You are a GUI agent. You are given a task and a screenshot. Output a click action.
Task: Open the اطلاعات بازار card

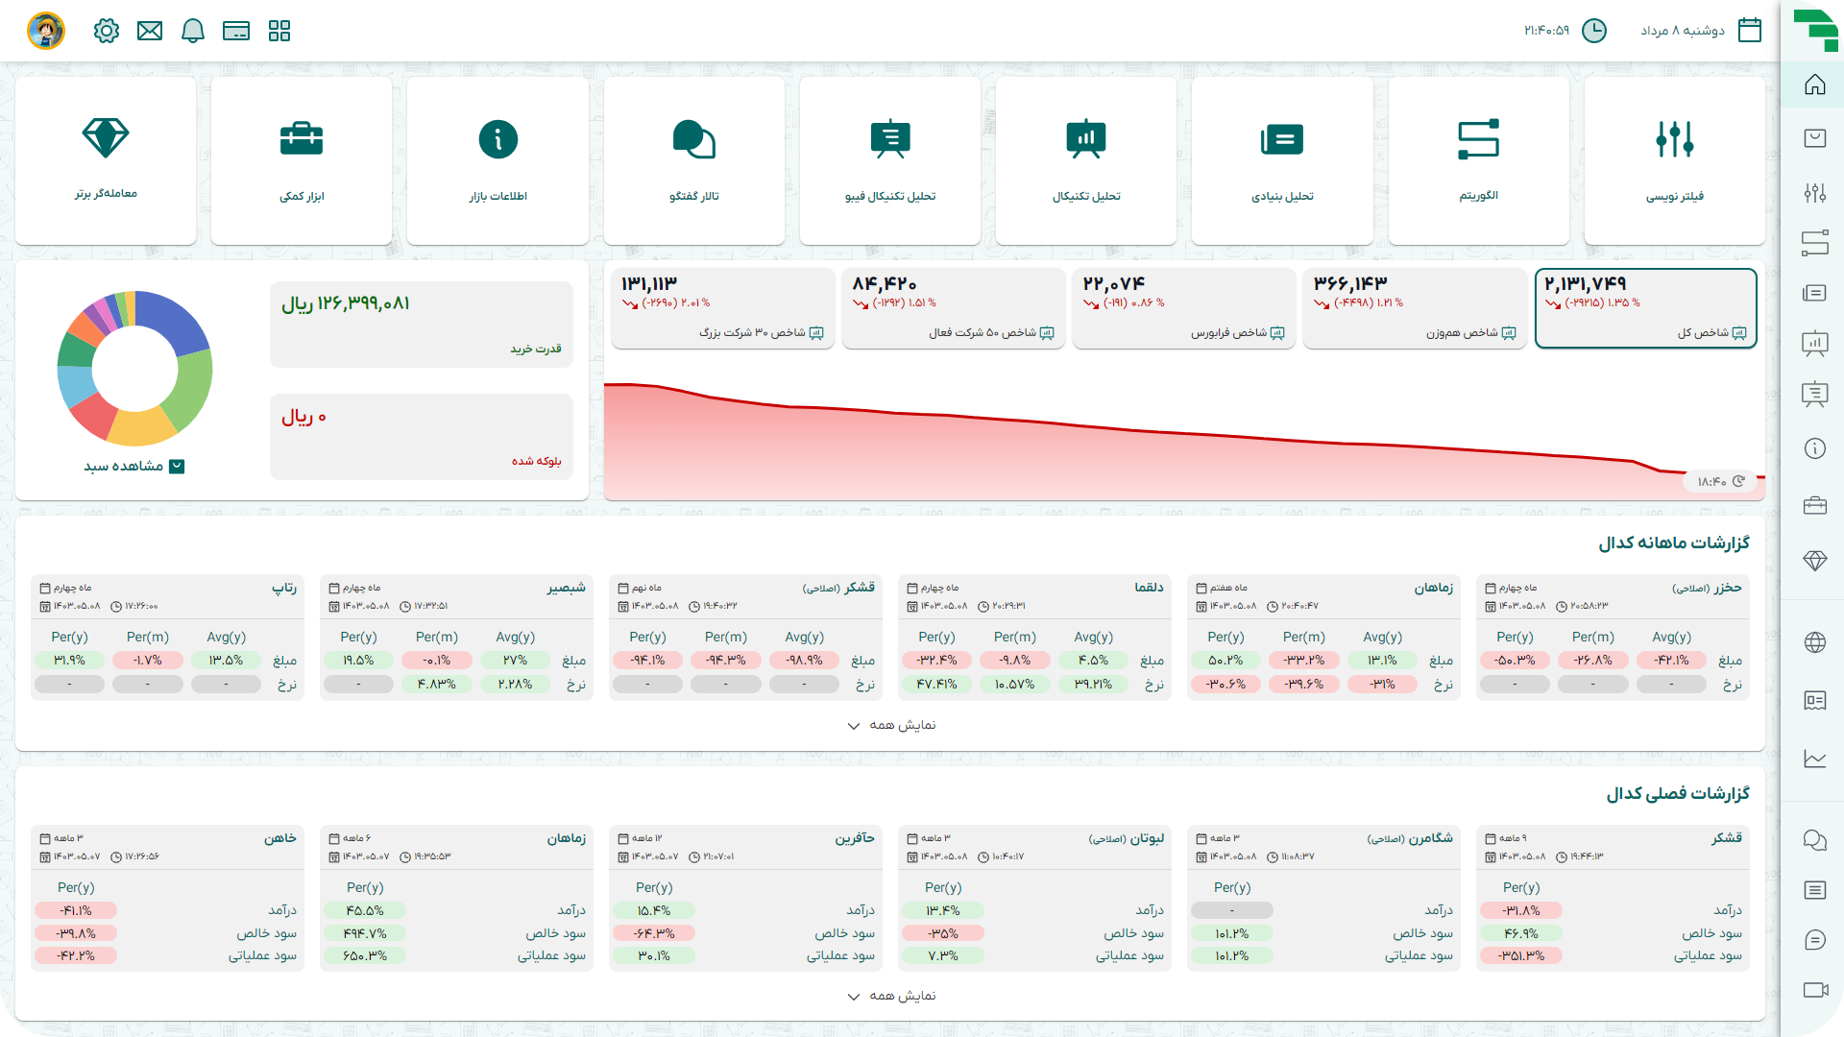[497, 160]
